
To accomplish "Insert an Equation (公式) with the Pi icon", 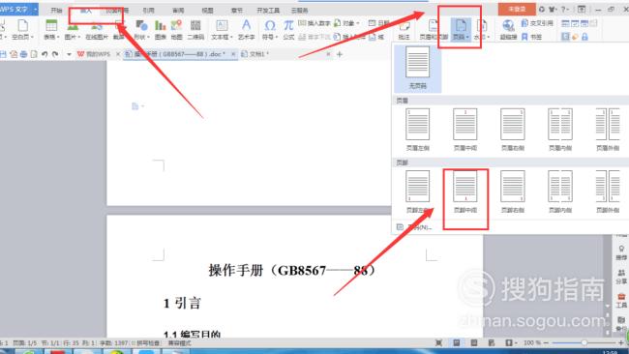I will [x=288, y=29].
